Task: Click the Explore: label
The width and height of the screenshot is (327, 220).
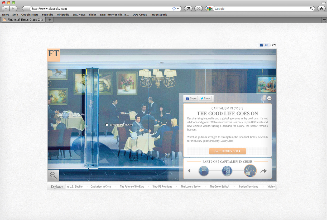Action: tap(57, 187)
